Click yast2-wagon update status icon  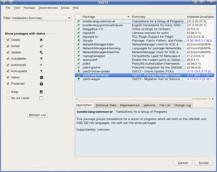coord(79,79)
